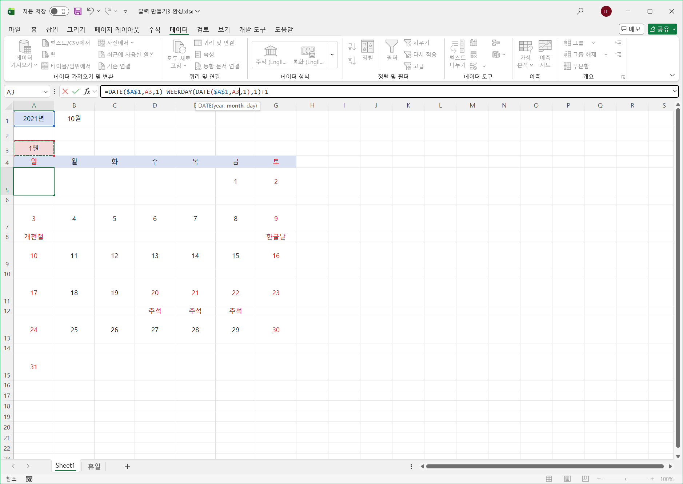Open the Get Data (데이터 가져오기) dropdown
683x484 pixels.
24,54
